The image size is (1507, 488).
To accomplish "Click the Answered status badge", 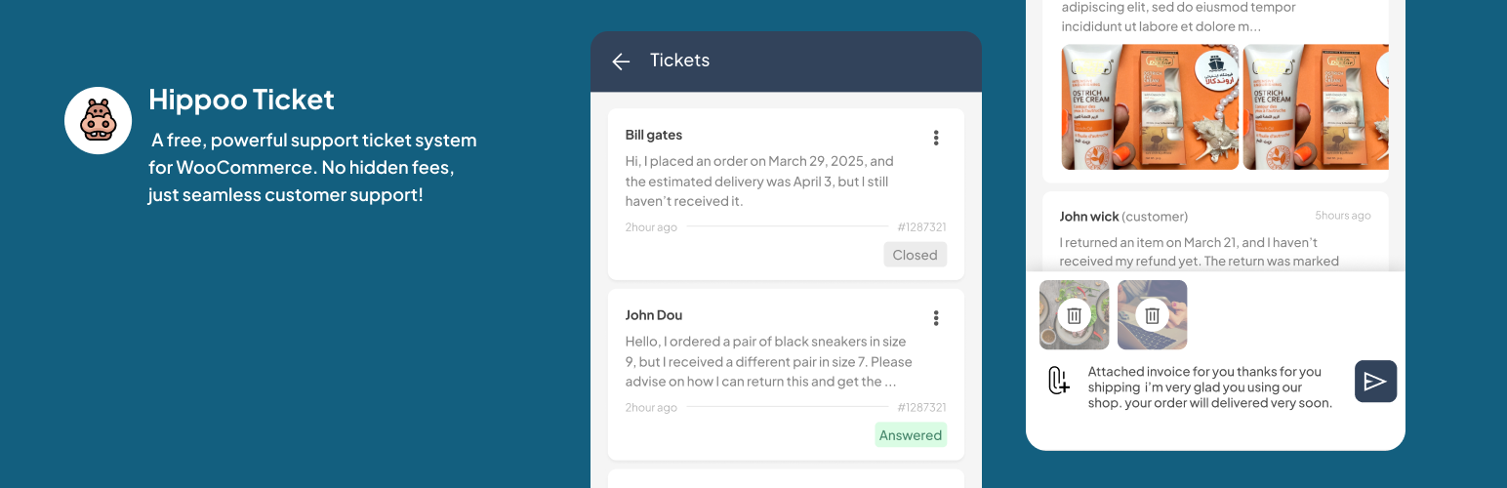I will click(910, 435).
